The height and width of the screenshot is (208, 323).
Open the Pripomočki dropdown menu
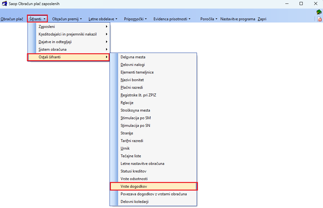[x=135, y=19]
